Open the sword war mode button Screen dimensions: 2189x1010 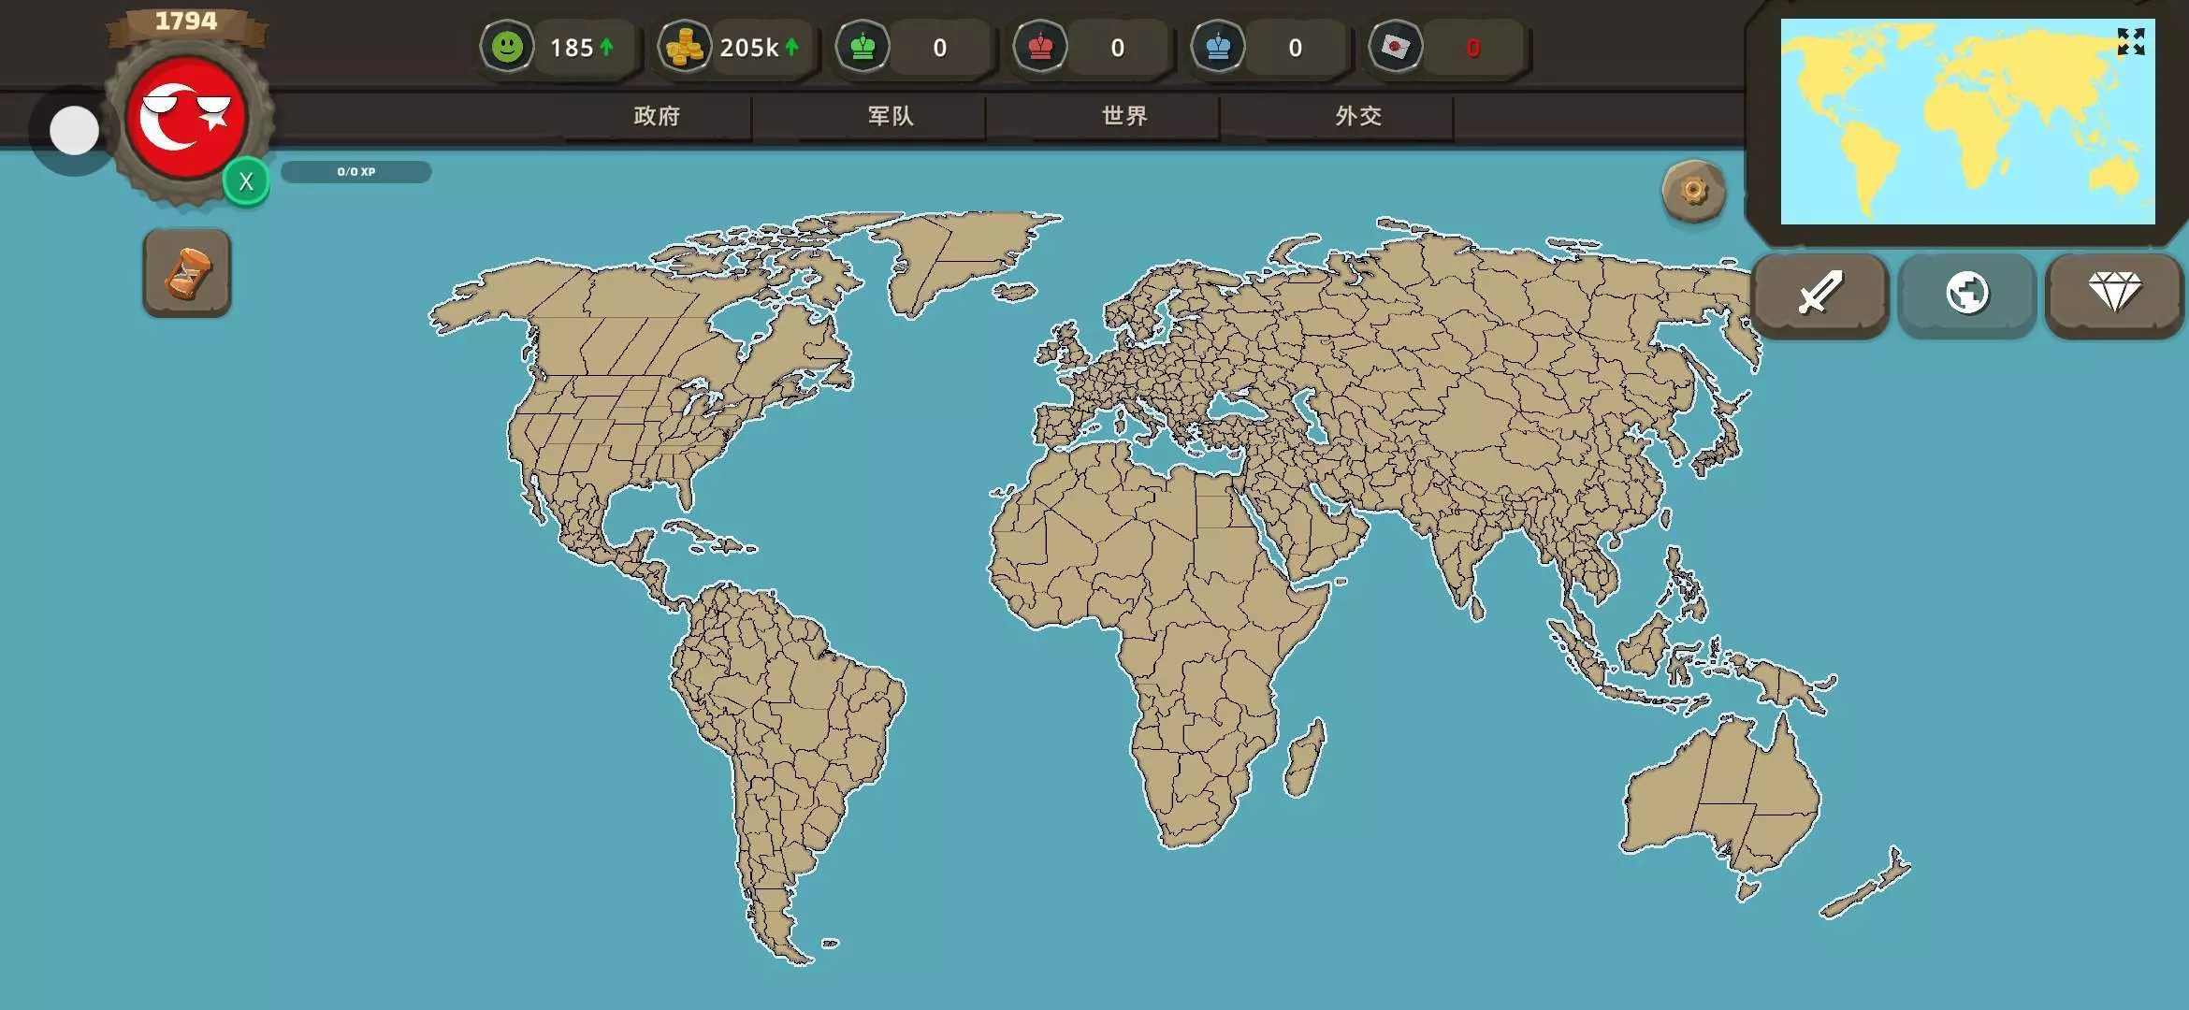pyautogui.click(x=1819, y=294)
